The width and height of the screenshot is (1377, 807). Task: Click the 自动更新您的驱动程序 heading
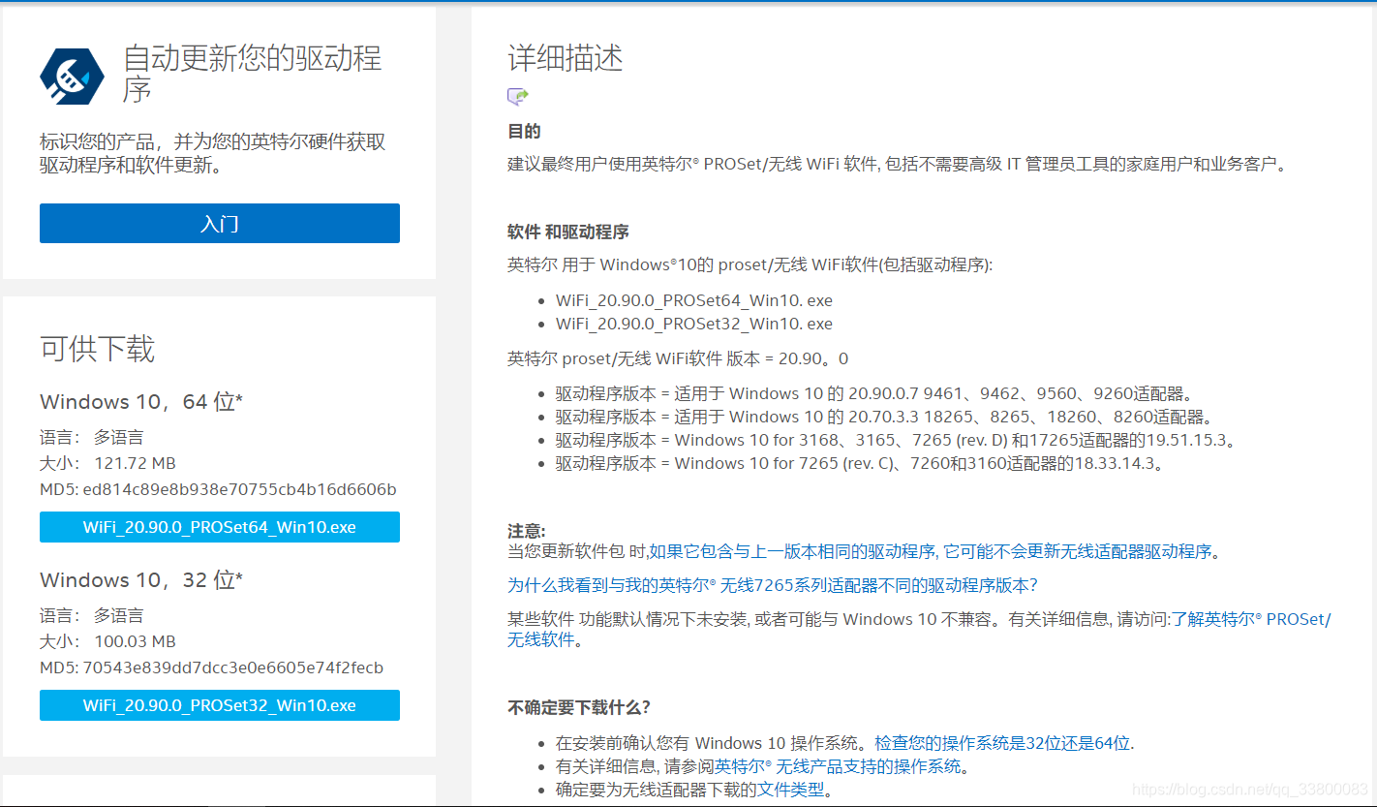click(252, 74)
